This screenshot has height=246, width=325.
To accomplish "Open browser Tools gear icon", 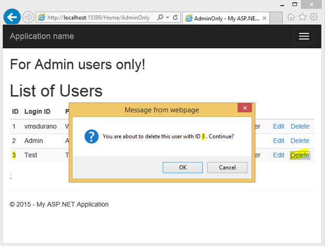I will click(x=314, y=17).
